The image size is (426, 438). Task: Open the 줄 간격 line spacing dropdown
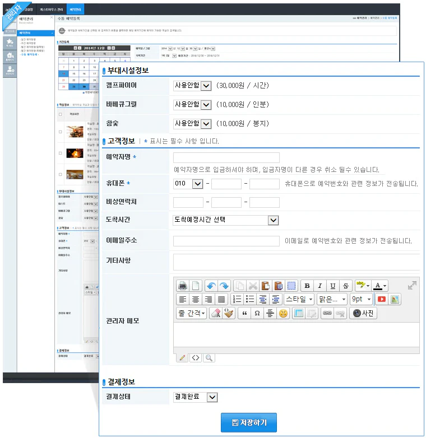[192, 314]
